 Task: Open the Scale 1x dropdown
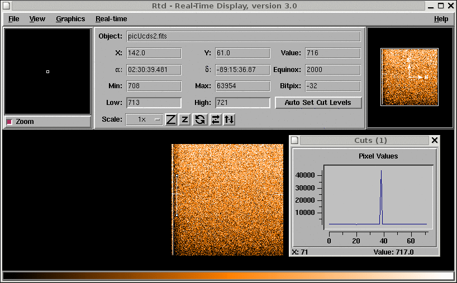(144, 119)
